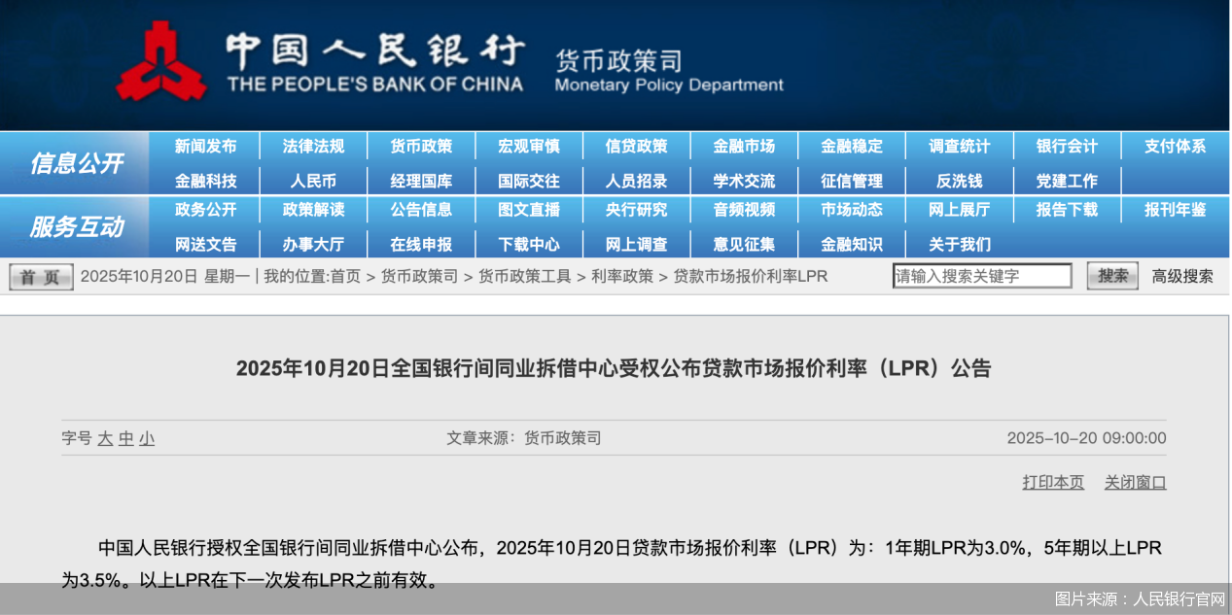The height and width of the screenshot is (615, 1232).
Task: Open the 关于我们 menu item
Action: point(959,244)
